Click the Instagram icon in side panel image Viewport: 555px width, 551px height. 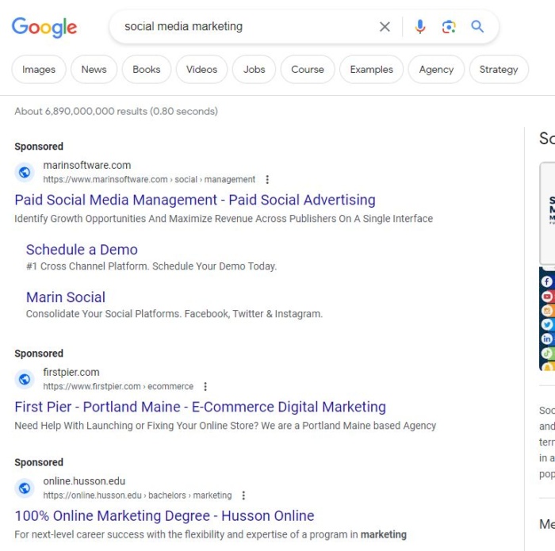pyautogui.click(x=547, y=311)
